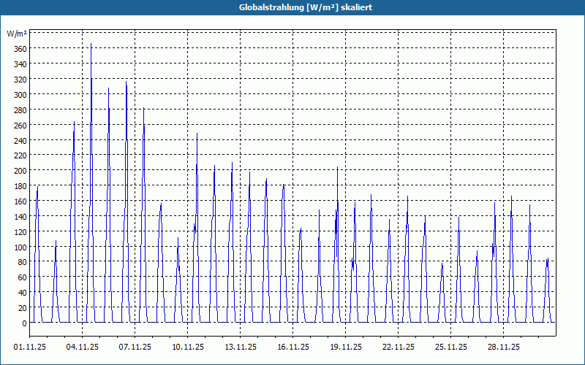Click the 100 y-axis label
This screenshot has width=585, height=365.
click(x=20, y=247)
